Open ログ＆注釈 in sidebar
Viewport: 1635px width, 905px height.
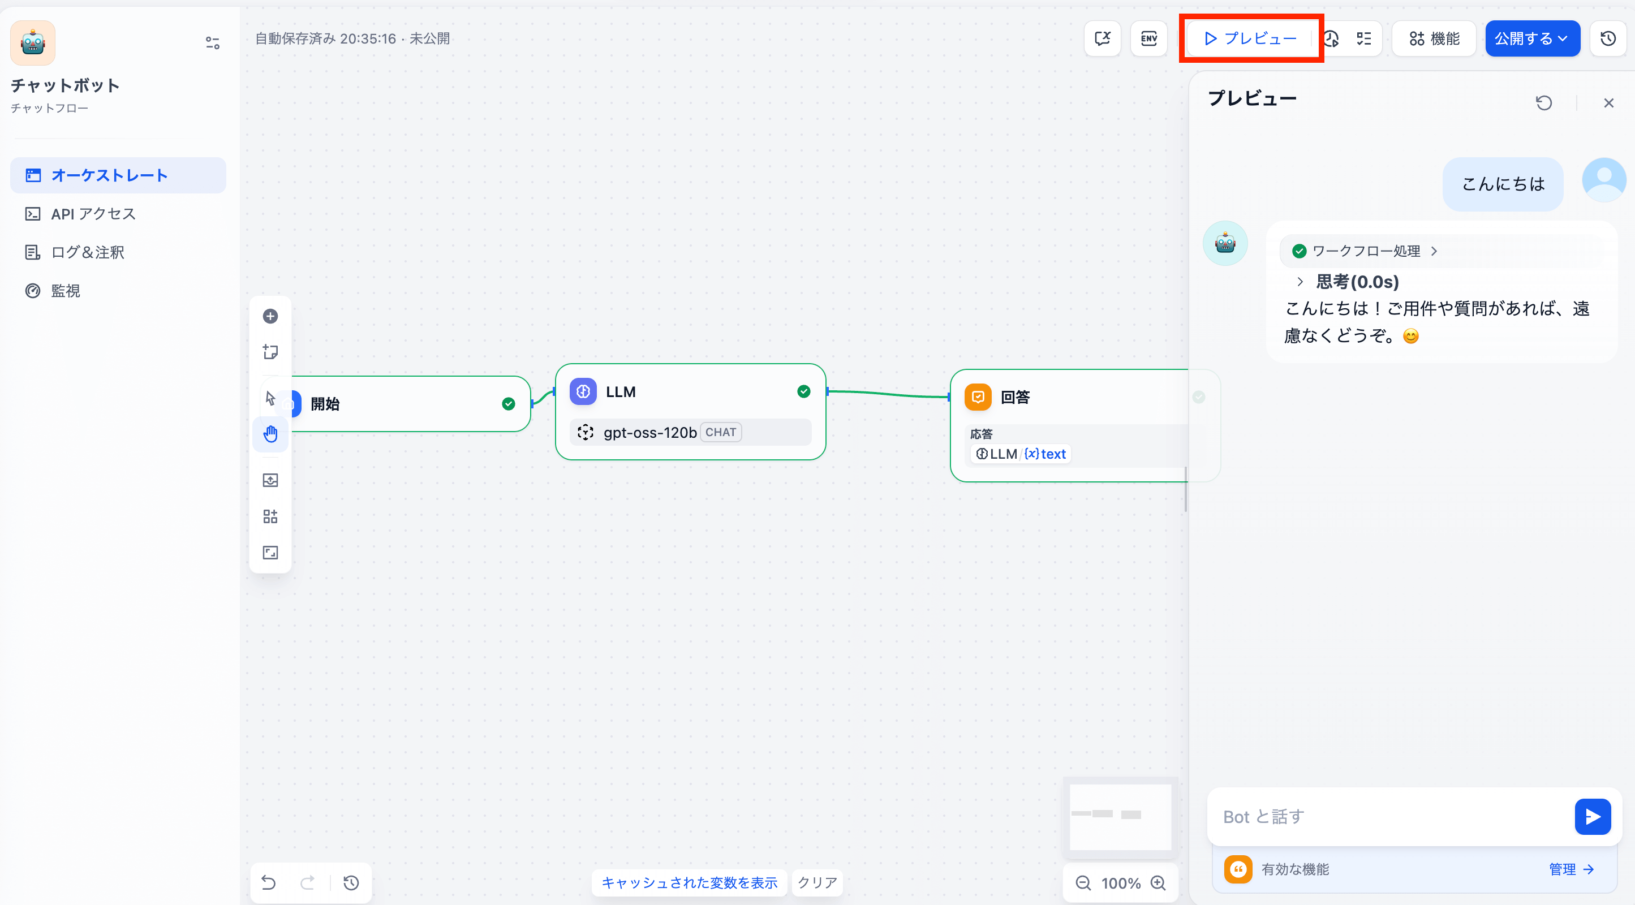point(88,253)
